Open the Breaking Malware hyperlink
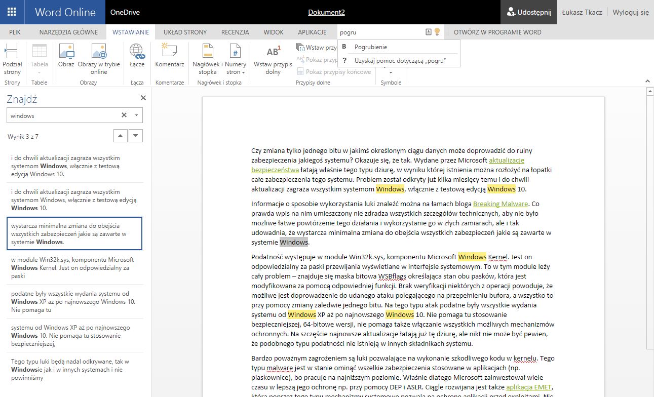 (502, 204)
